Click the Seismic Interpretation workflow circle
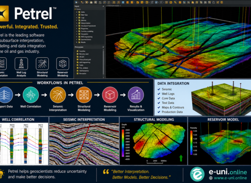This screenshot has width=251, height=183. (58, 95)
